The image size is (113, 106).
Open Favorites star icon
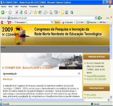36,12
